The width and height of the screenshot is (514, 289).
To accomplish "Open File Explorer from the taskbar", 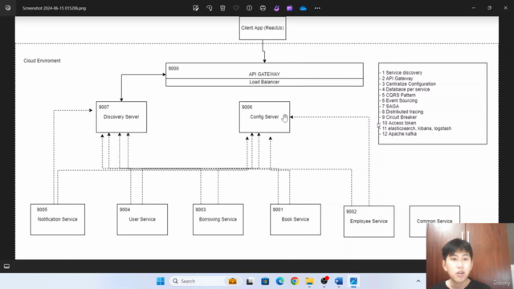I will (309, 281).
